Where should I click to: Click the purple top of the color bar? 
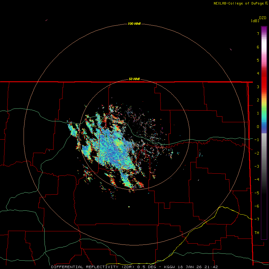(264, 29)
